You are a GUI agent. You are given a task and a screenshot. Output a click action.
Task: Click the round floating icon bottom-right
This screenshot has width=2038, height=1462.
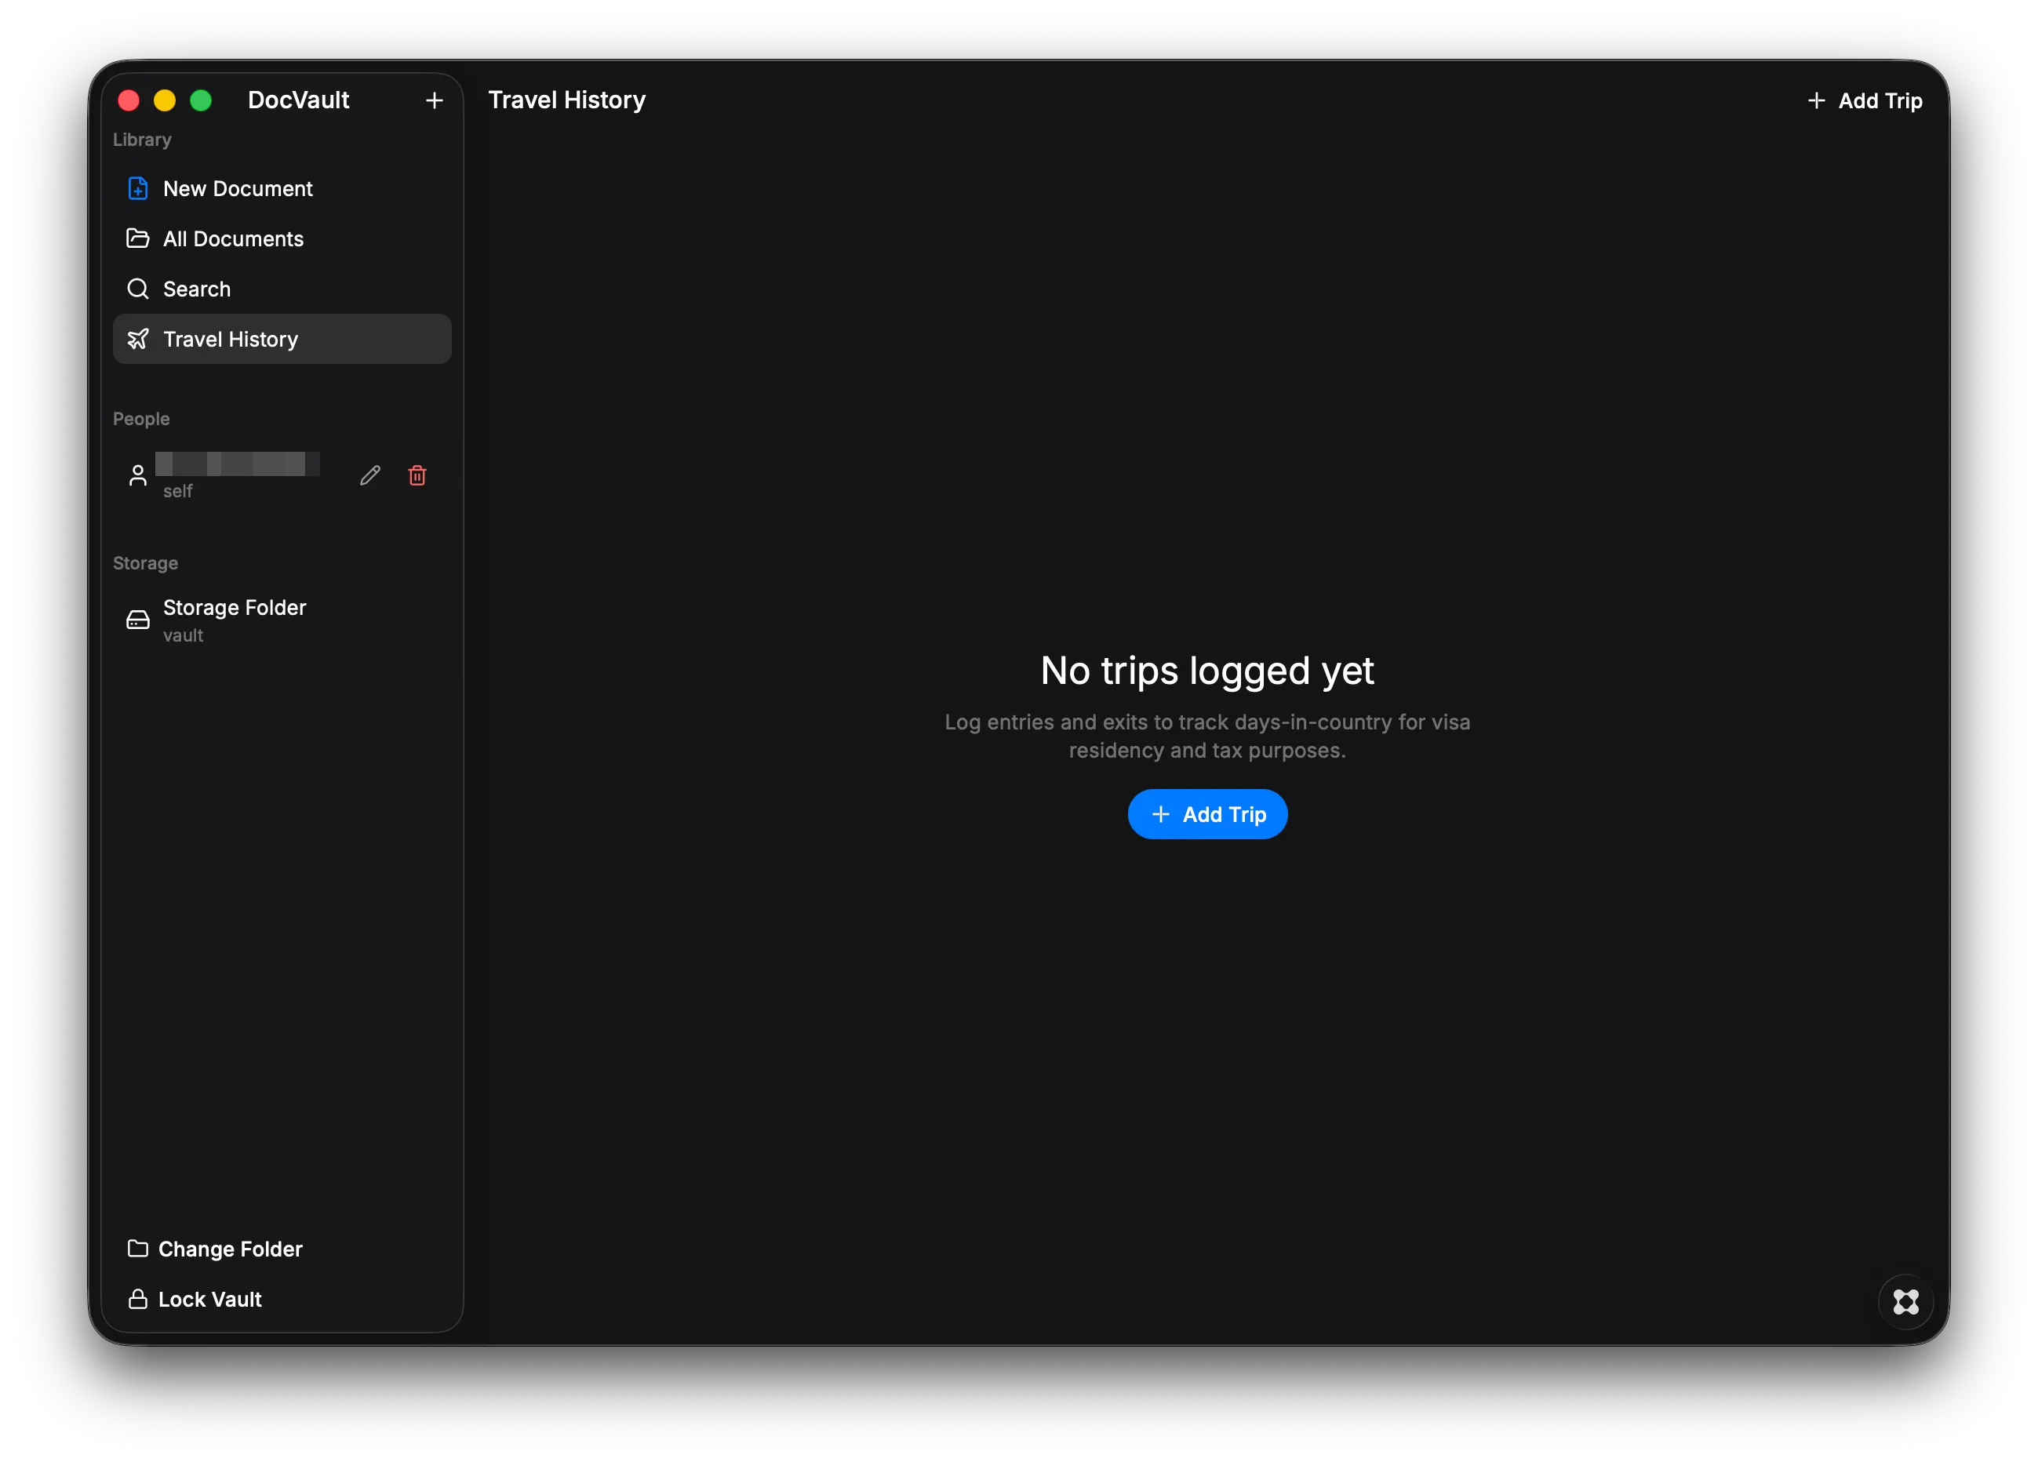point(1905,1301)
